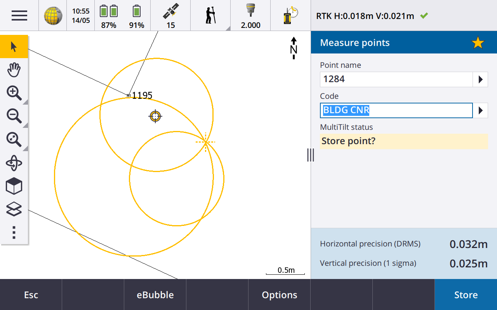Click the Zoom extents tool

14,139
